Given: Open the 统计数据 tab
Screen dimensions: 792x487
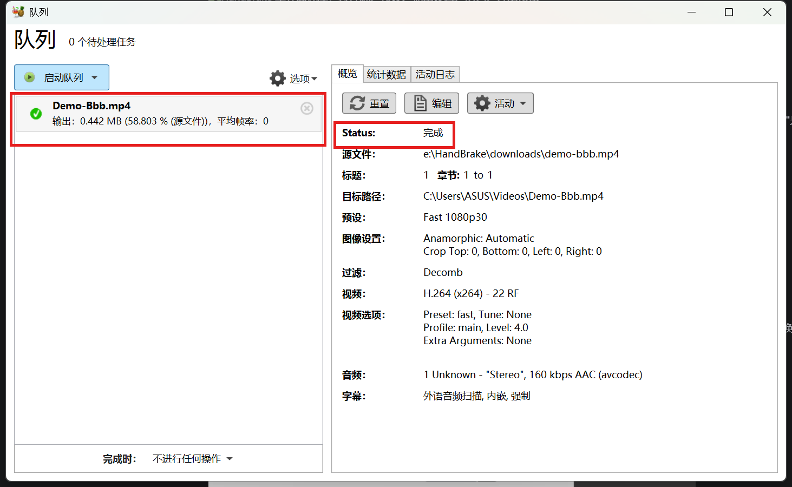Looking at the screenshot, I should pos(387,74).
